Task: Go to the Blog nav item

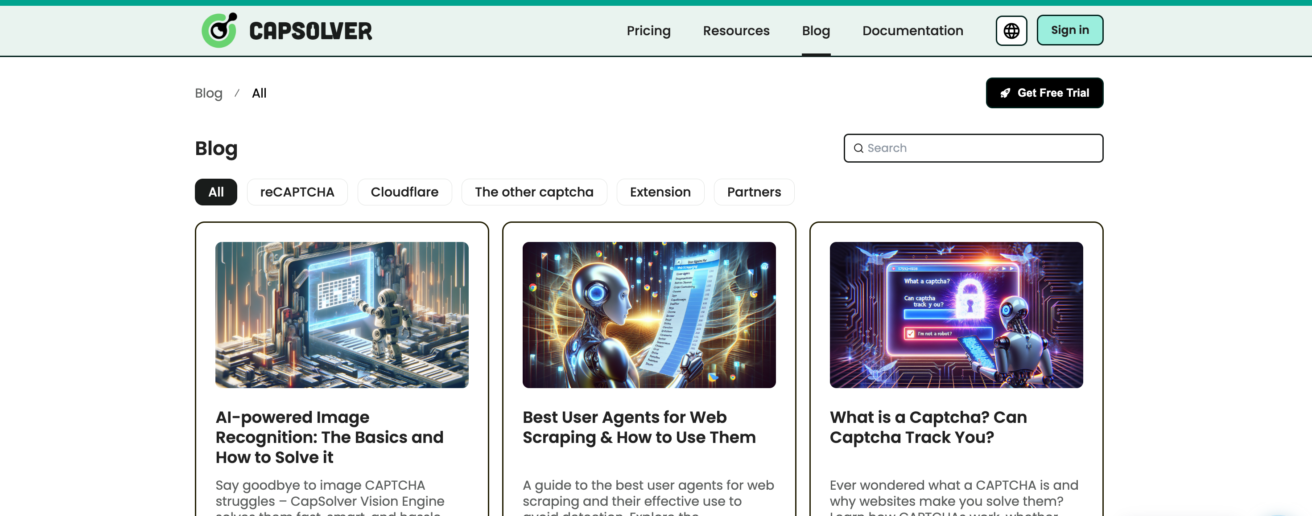Action: pos(816,31)
